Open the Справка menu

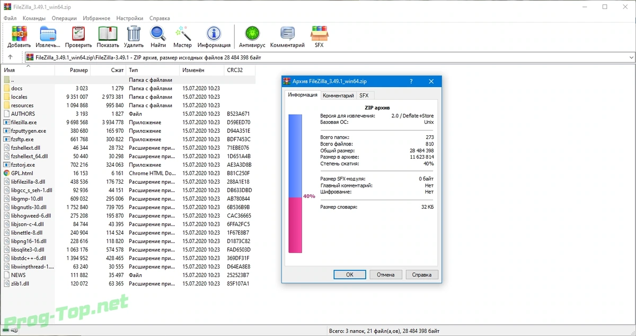160,18
